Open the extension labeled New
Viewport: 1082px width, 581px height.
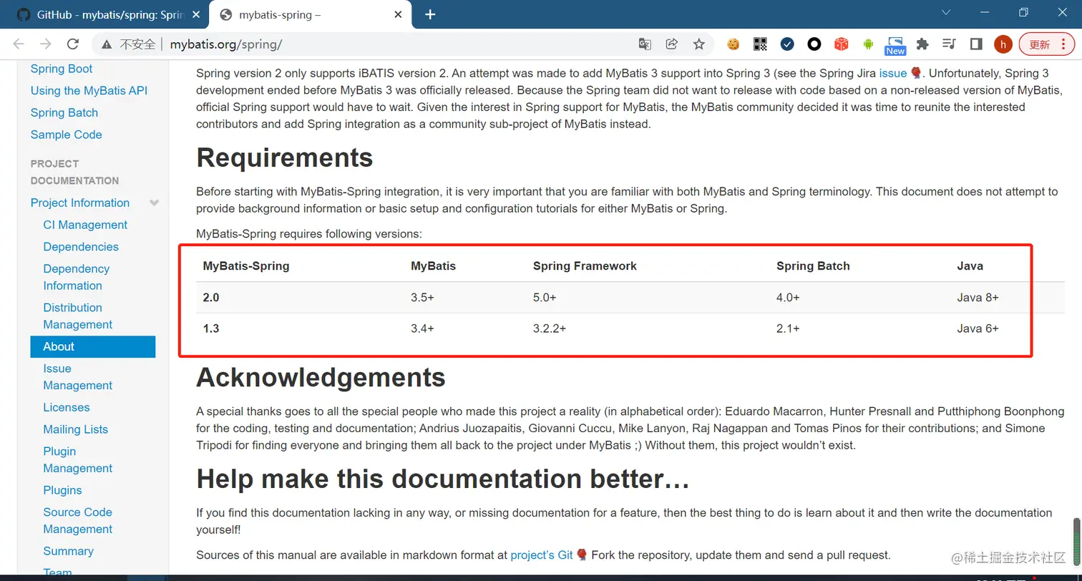tap(895, 46)
